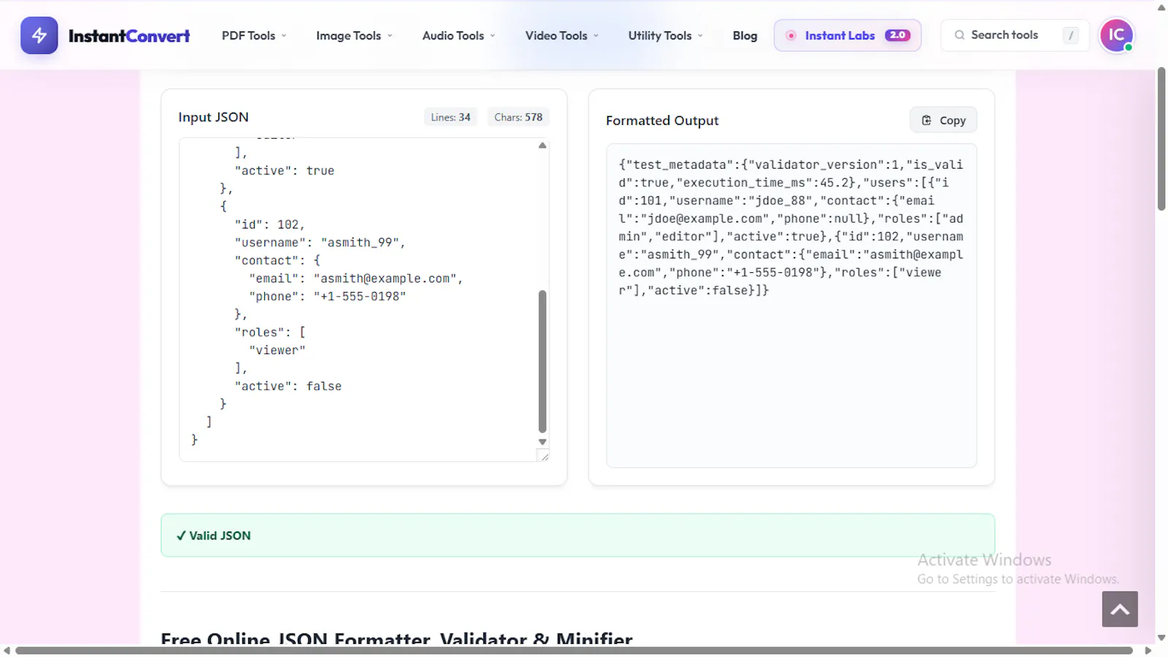Click the textarea resize handle corner
This screenshot has width=1168, height=657.
(x=544, y=456)
